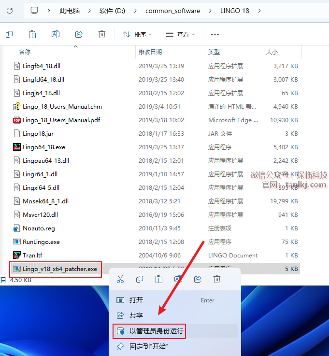Click the 注册表项 type cell

(x=220, y=228)
